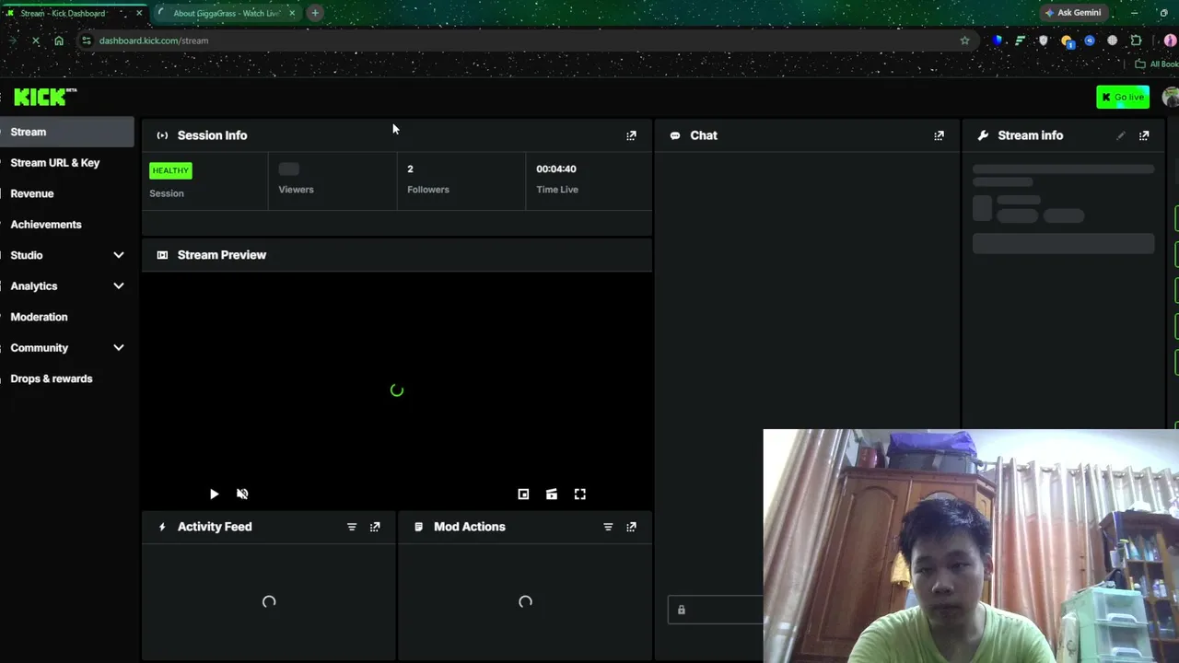This screenshot has height=663, width=1179.
Task: Click the Viewers label
Action: pyautogui.click(x=297, y=190)
